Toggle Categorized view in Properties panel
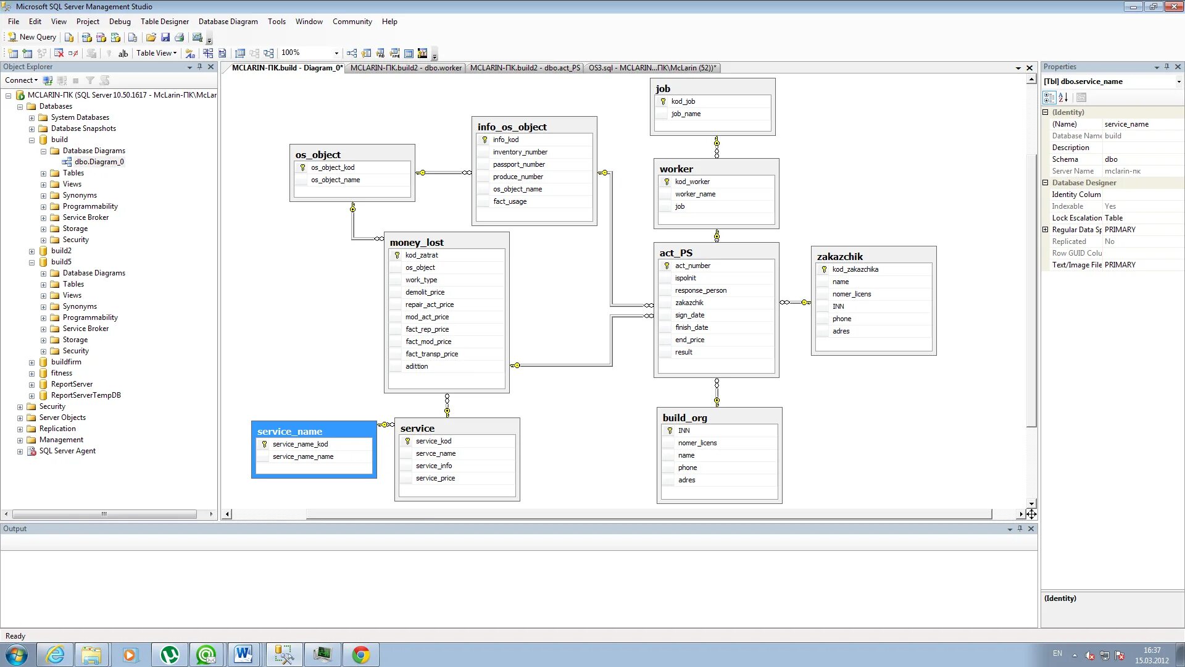Image resolution: width=1185 pixels, height=667 pixels. pyautogui.click(x=1049, y=98)
